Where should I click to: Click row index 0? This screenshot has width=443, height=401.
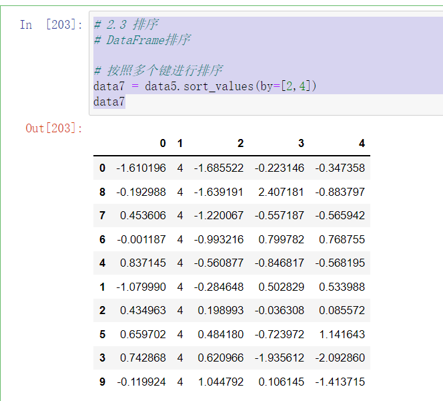[102, 168]
